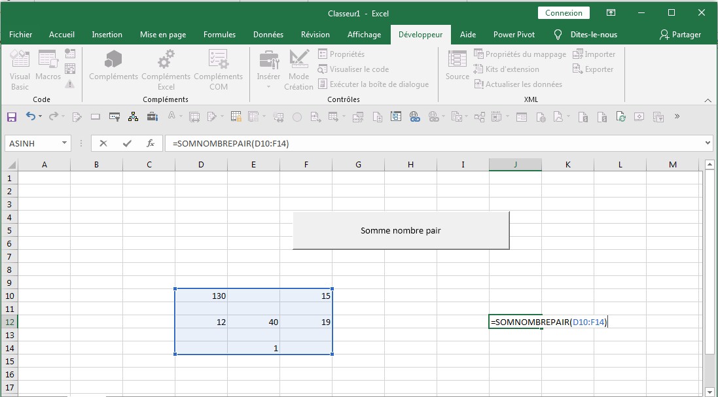Click the Exporter XML icon
Image resolution: width=718 pixels, height=397 pixels.
tap(592, 69)
